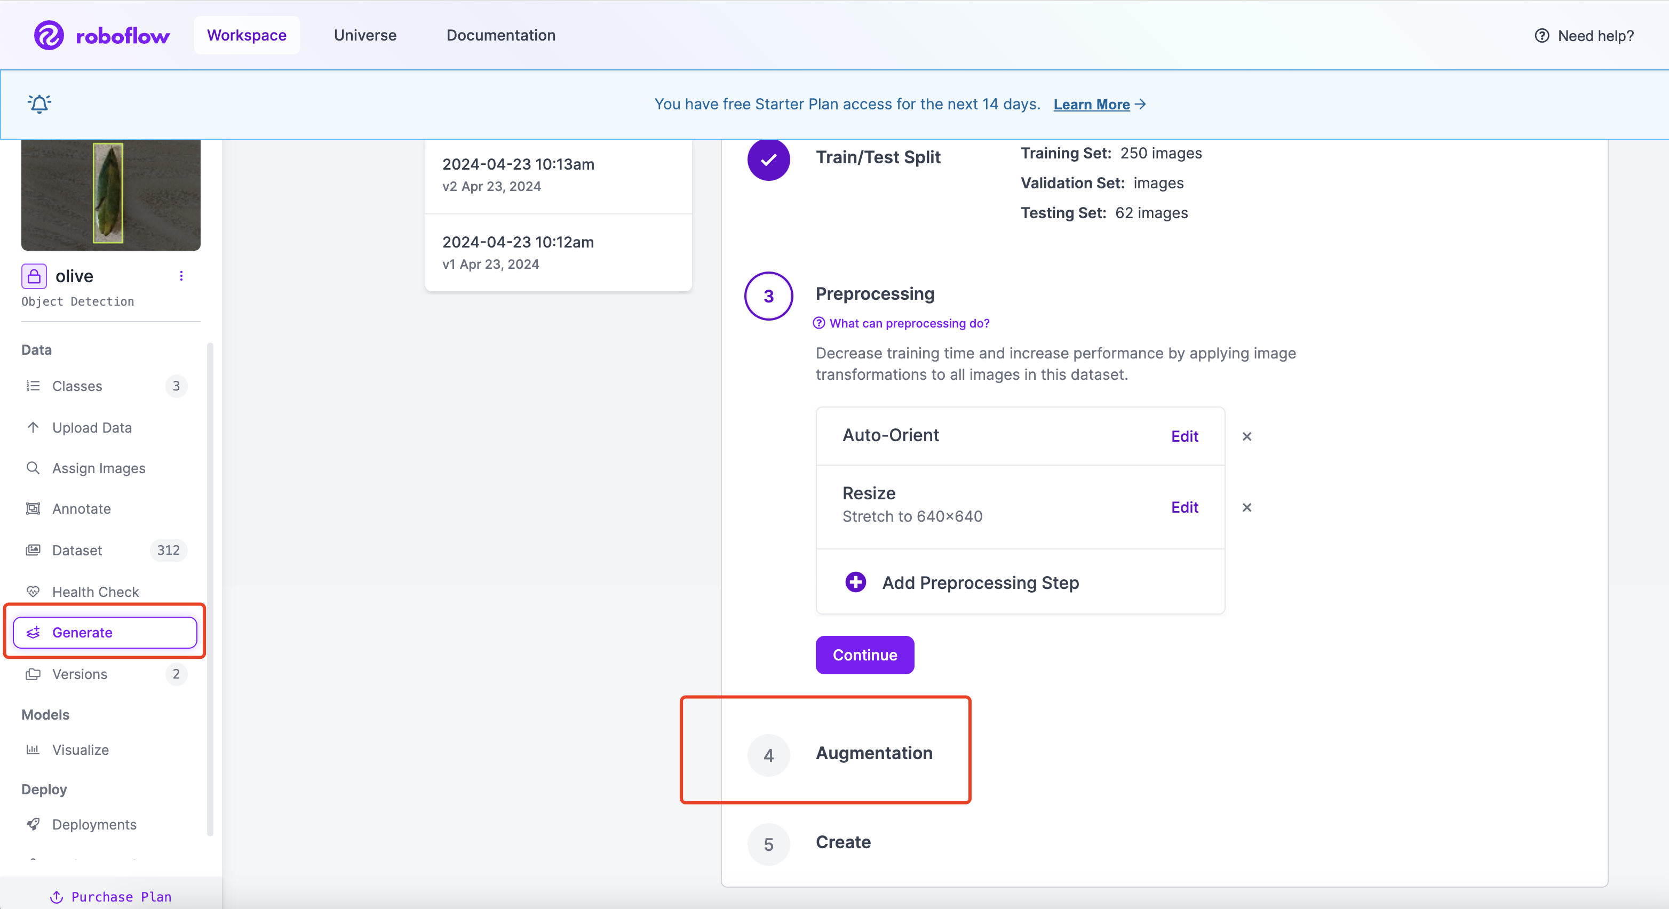Open the Roboflow logo home link
The height and width of the screenshot is (909, 1669).
point(102,35)
